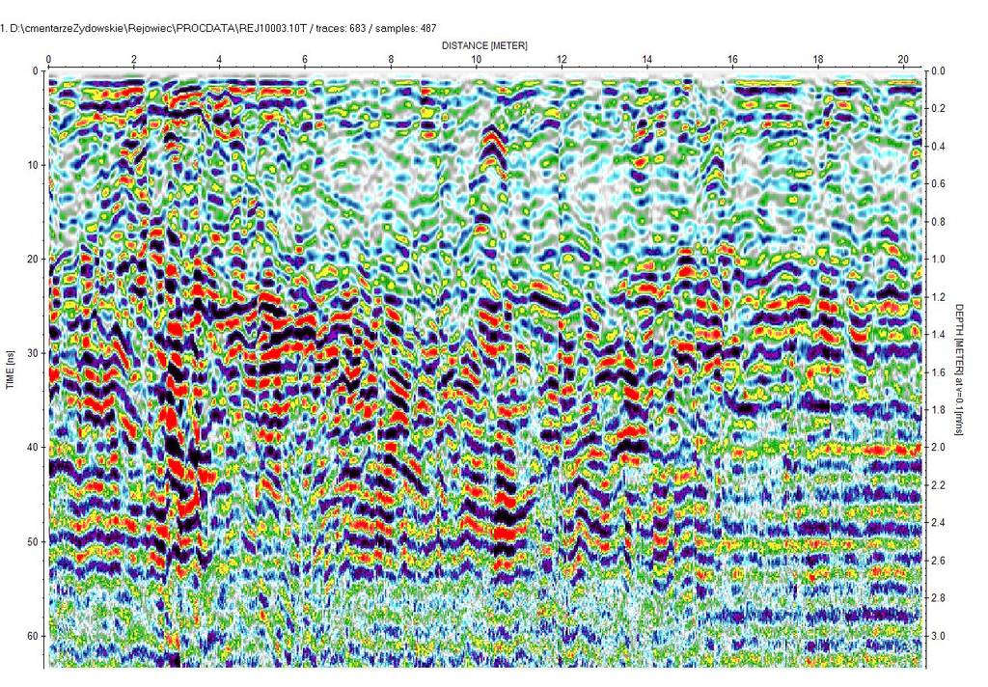The width and height of the screenshot is (988, 687).
Task: Click the TIME [ns] vertical axis label
Action: click(x=11, y=368)
